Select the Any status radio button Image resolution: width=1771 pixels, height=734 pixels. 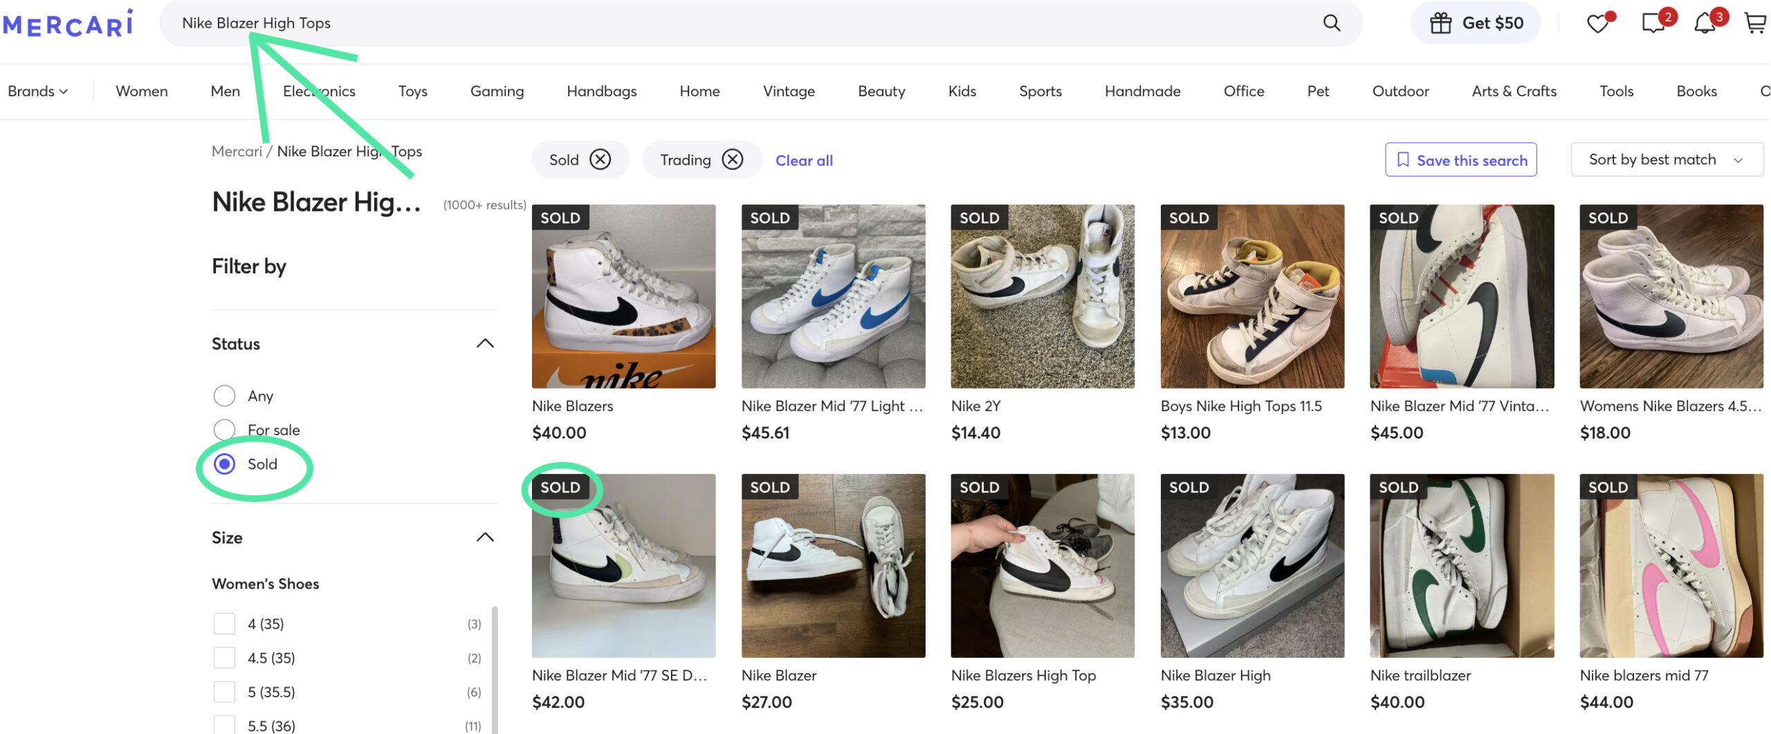pos(224,396)
